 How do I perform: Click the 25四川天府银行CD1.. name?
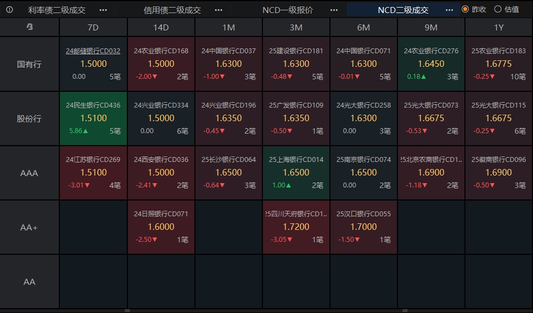(296, 214)
